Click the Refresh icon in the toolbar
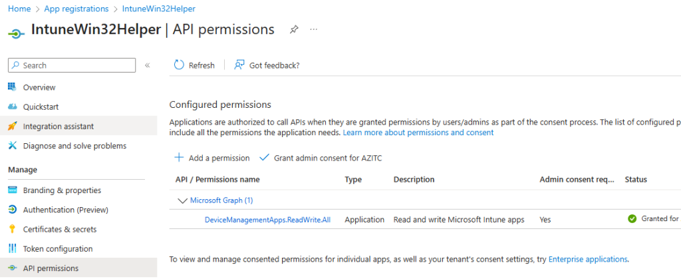The image size is (681, 279). 179,65
